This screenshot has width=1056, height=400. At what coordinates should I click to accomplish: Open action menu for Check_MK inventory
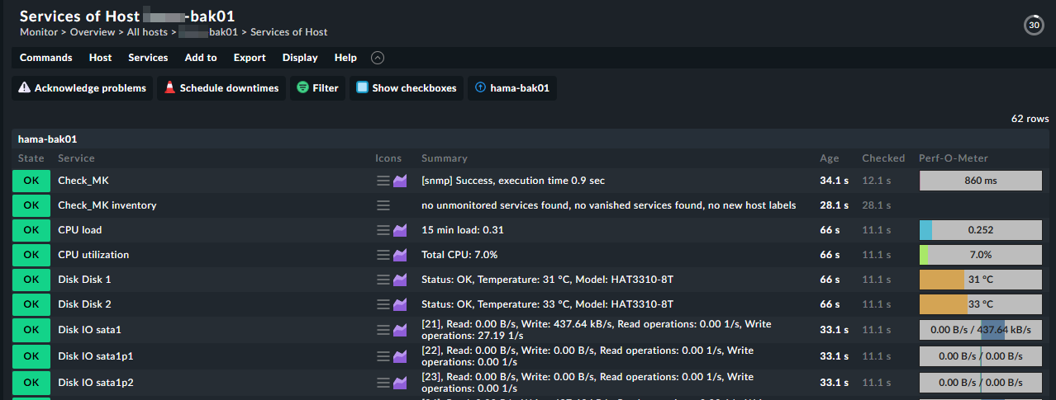point(383,205)
